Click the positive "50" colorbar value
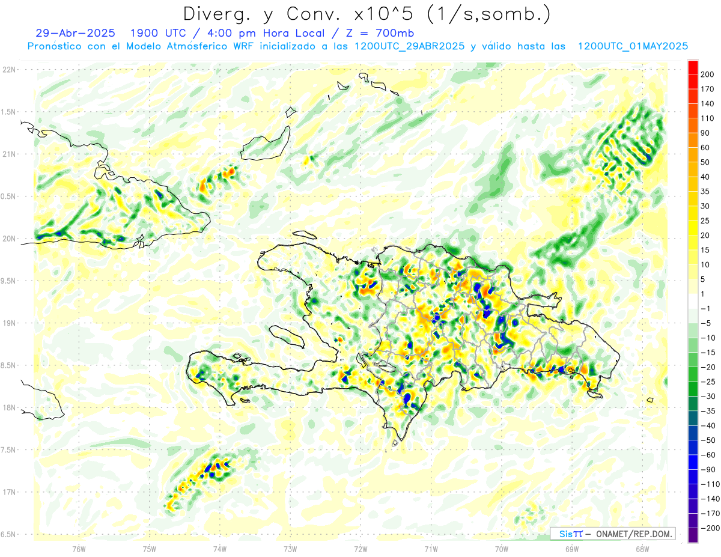Image resolution: width=721 pixels, height=557 pixels. pos(705,162)
